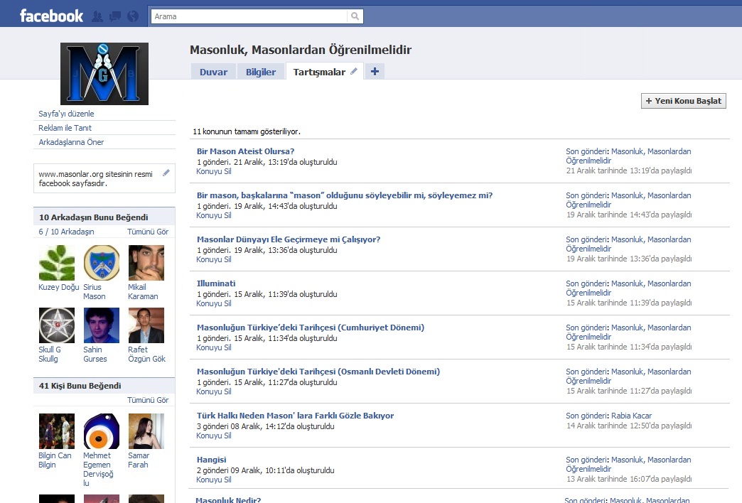
Task: Open Sahin Gurses' profile photo
Action: click(101, 325)
